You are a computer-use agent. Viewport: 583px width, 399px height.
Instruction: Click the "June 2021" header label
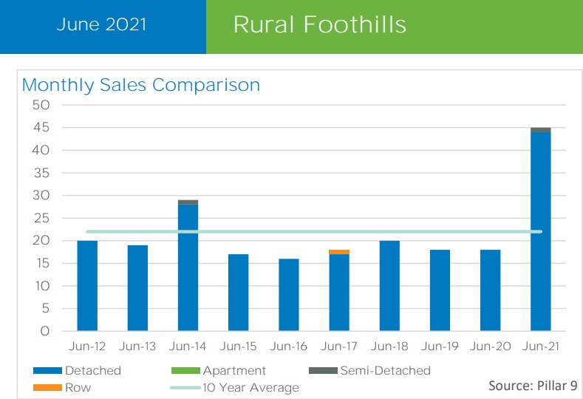click(102, 24)
